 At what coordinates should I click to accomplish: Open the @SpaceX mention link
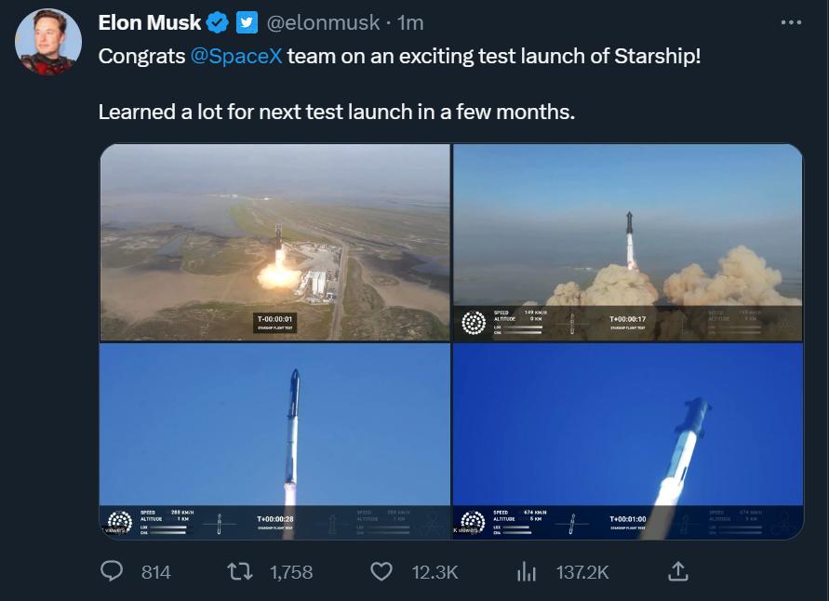tap(235, 56)
